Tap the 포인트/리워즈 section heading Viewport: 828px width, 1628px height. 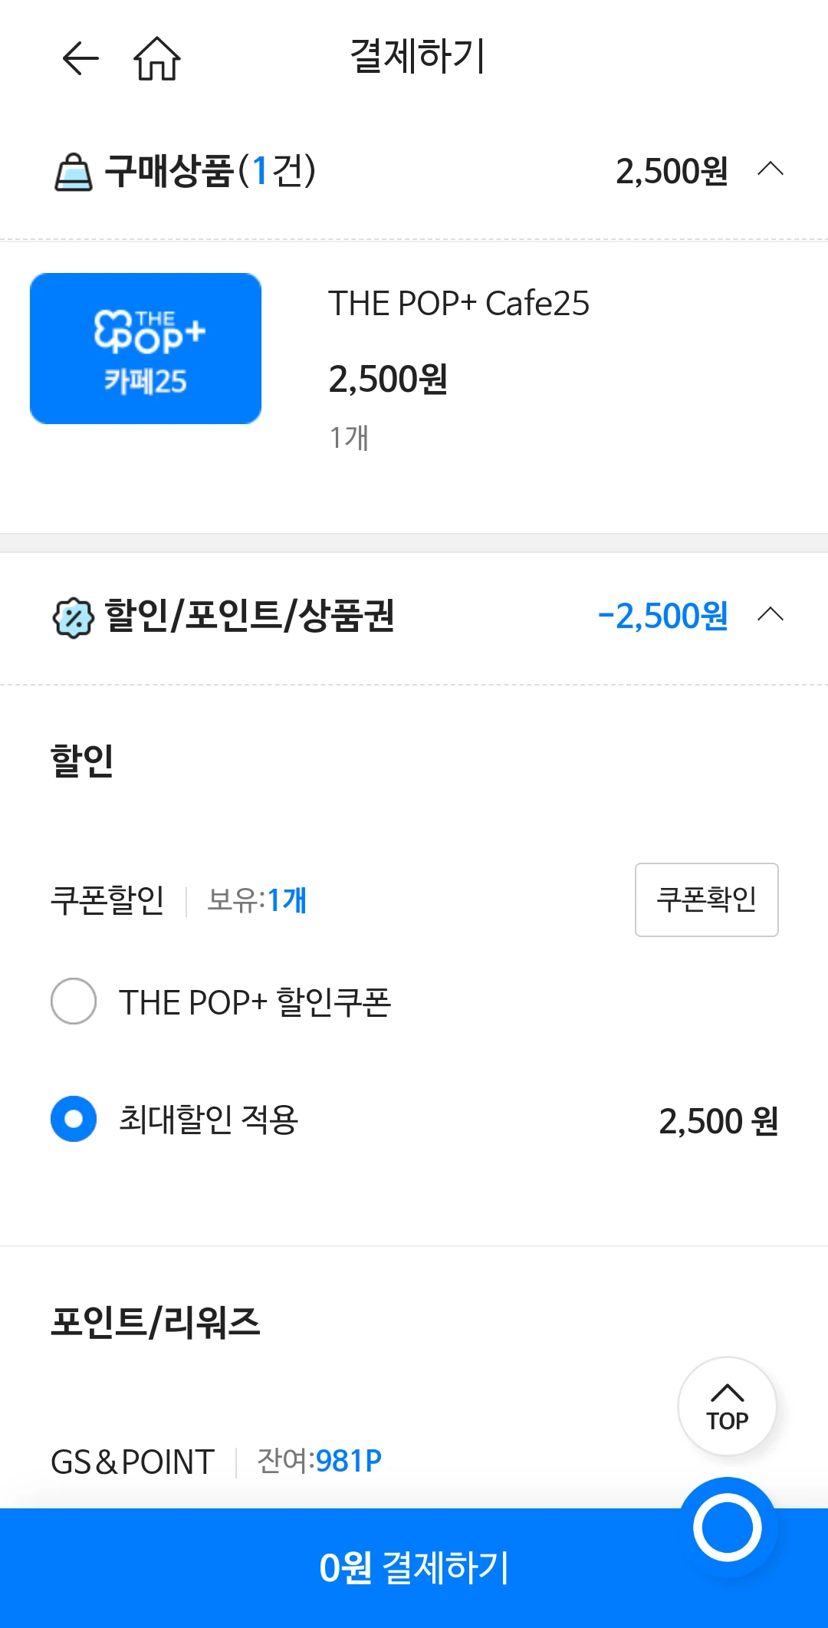click(x=156, y=1322)
